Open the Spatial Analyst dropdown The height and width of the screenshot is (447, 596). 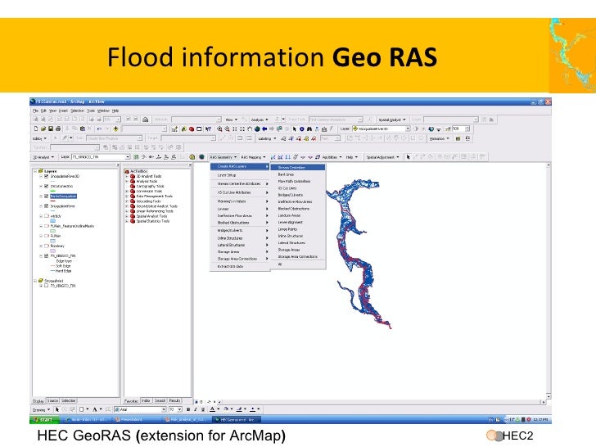[x=392, y=120]
